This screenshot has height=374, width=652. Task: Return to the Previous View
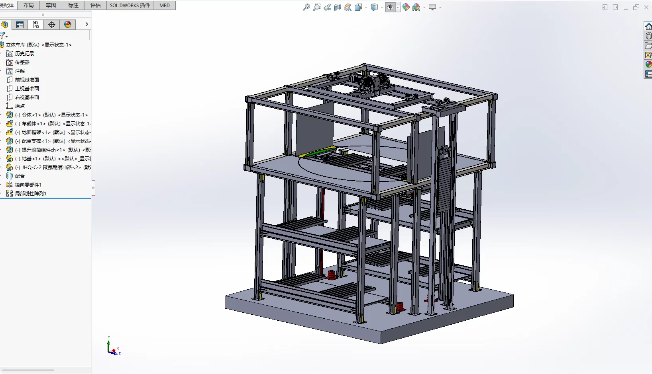(x=327, y=7)
